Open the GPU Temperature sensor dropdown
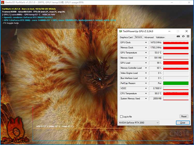194x145 pixels. pyautogui.click(x=146, y=53)
